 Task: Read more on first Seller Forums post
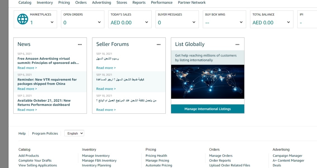106,68
